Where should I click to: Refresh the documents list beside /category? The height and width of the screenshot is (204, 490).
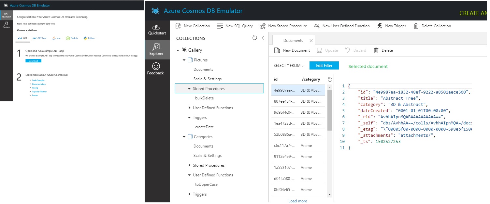click(x=330, y=80)
